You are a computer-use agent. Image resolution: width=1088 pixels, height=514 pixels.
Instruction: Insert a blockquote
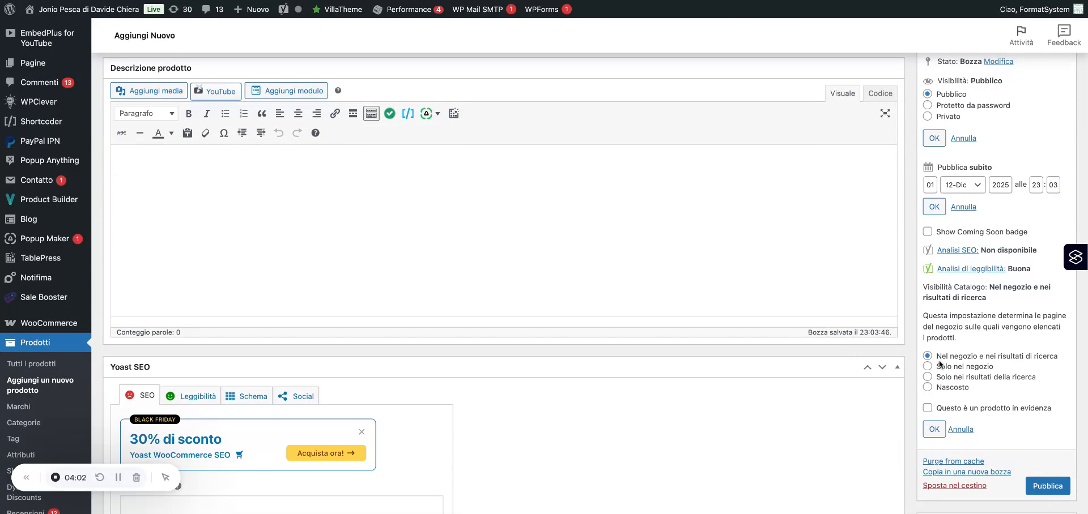pos(261,113)
